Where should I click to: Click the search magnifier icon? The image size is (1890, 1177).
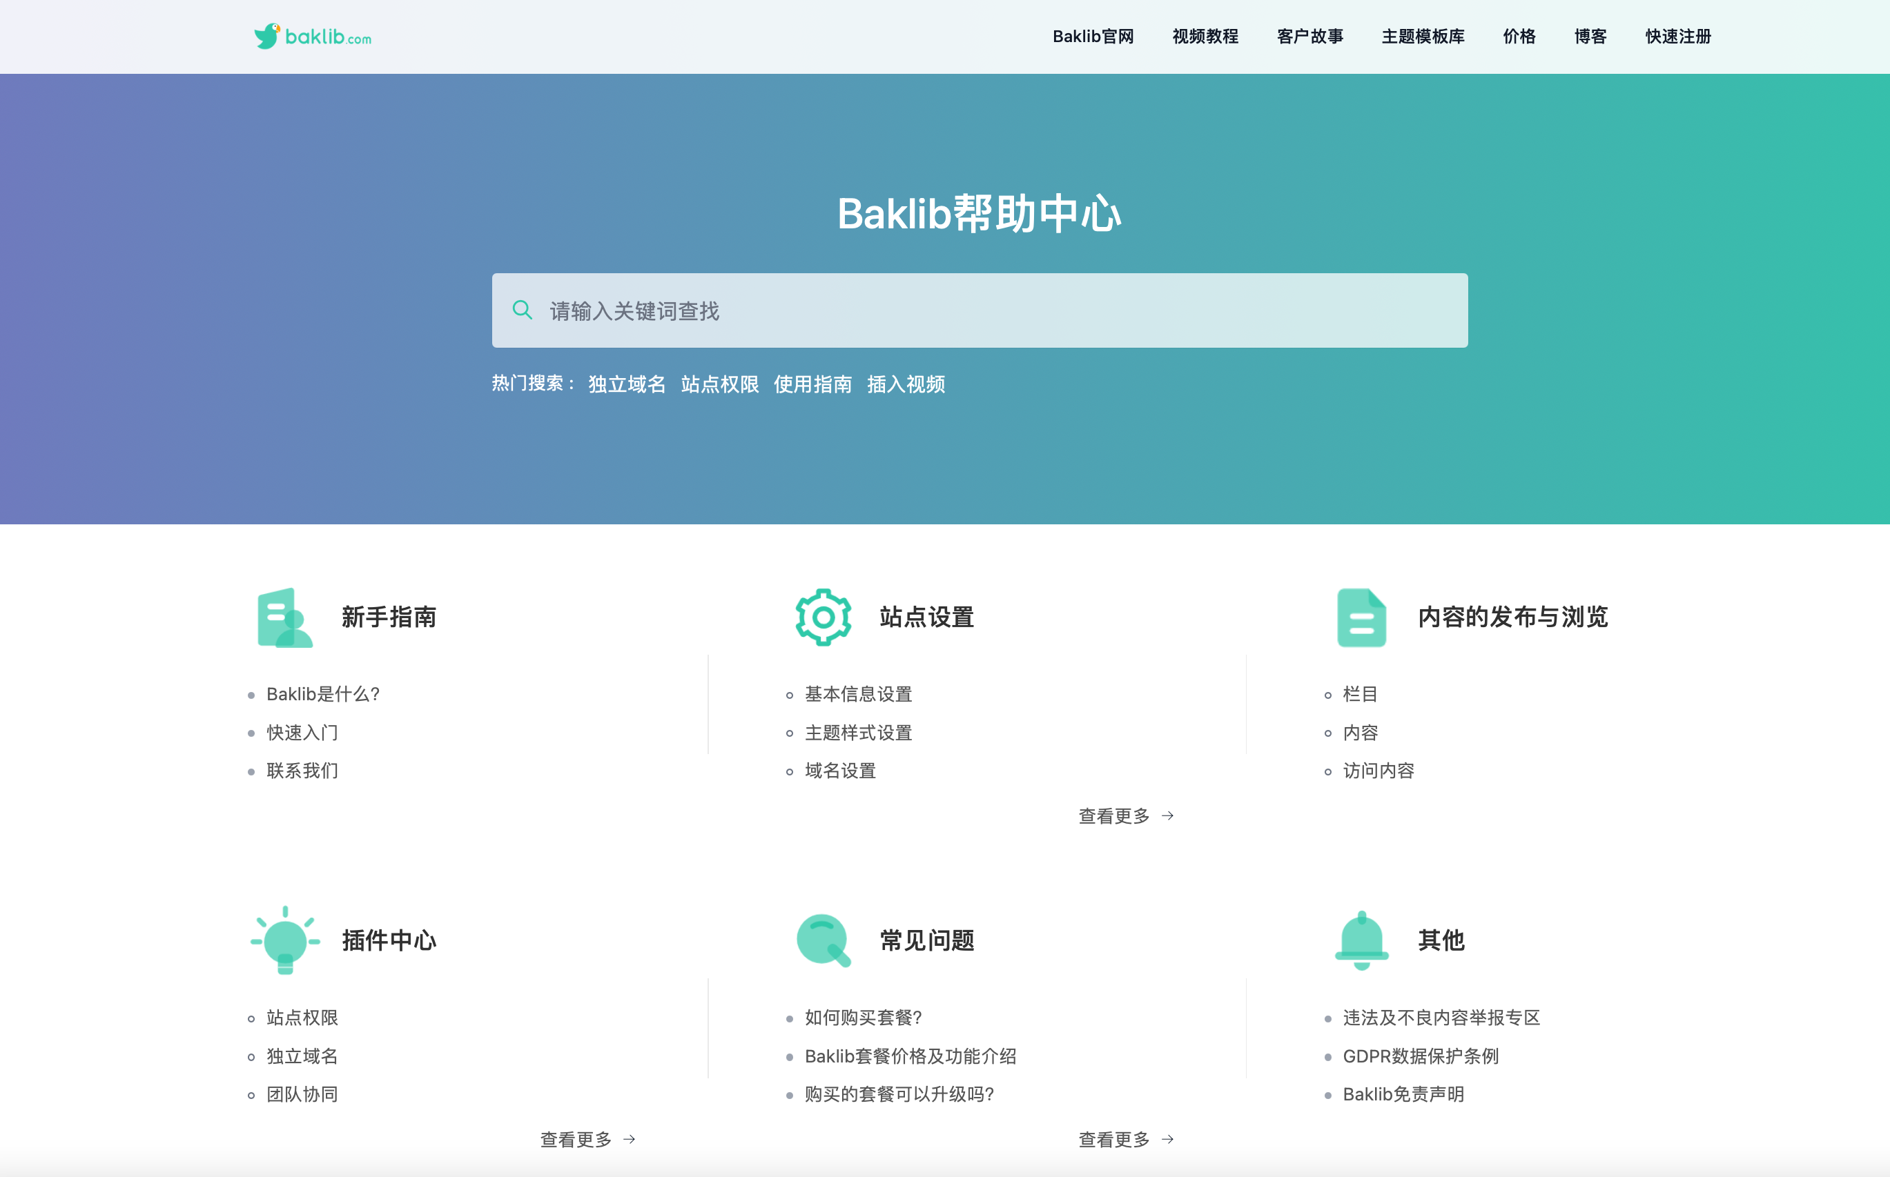[x=523, y=310]
